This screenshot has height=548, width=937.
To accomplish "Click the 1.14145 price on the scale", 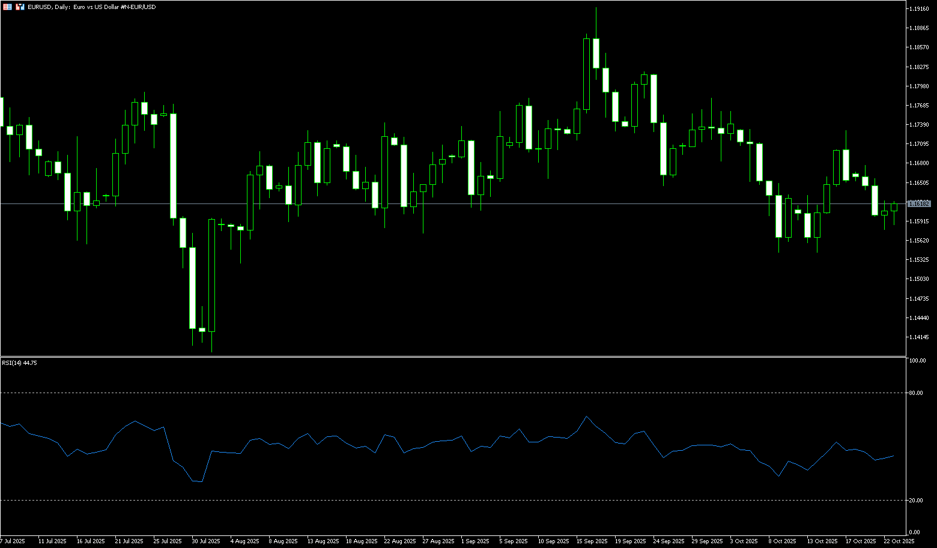I will 919,337.
